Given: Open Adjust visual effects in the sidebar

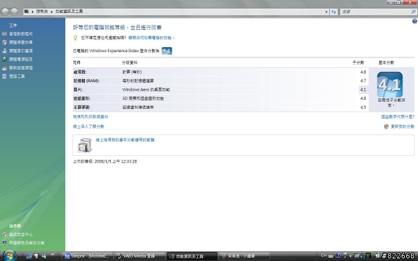Looking at the screenshot, I should click(21, 42).
